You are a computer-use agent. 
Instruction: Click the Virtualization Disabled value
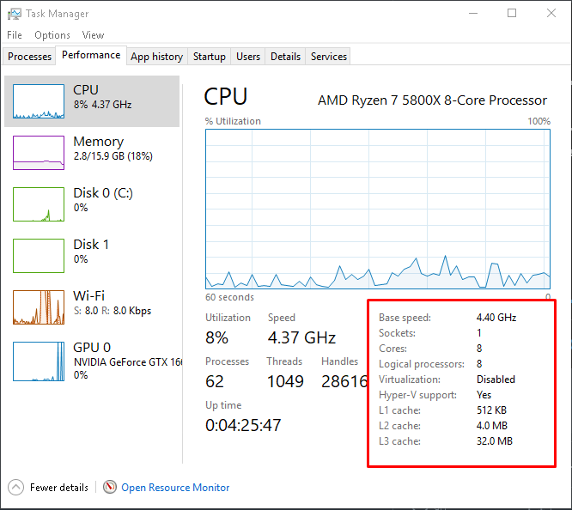coord(496,379)
